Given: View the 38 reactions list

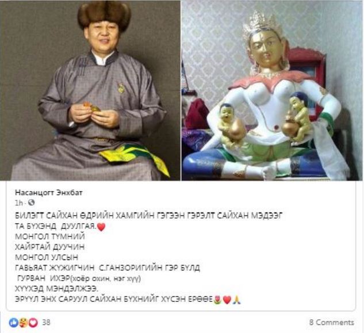Looking at the screenshot, I should tap(46, 322).
